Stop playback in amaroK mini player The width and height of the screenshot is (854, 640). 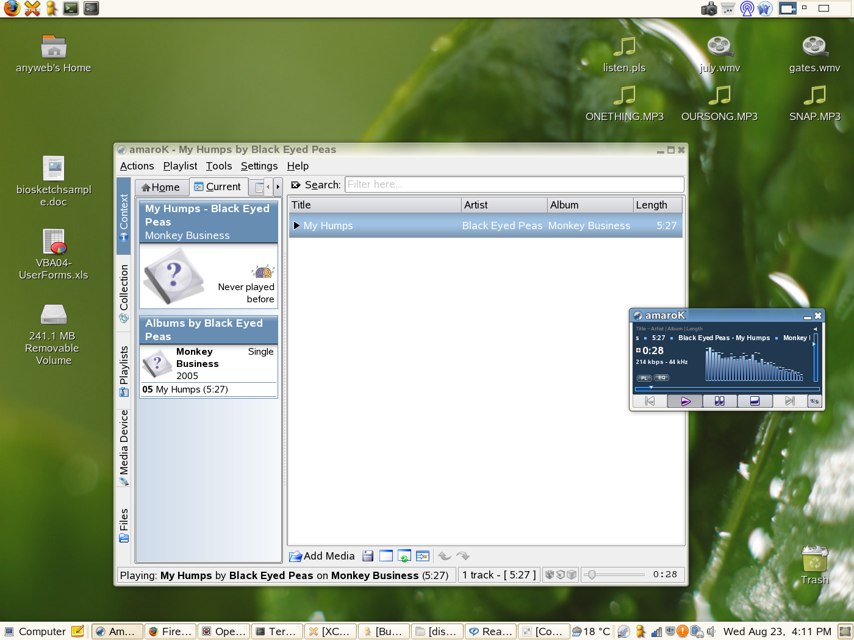755,401
